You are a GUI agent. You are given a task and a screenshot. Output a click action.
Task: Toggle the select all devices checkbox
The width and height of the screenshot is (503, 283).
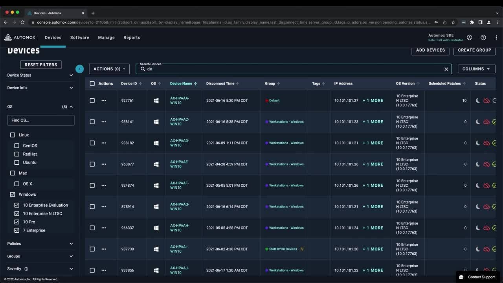(92, 84)
